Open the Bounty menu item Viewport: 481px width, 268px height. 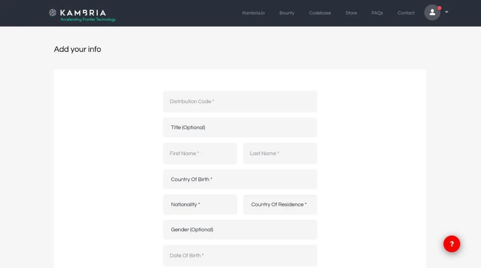[287, 13]
